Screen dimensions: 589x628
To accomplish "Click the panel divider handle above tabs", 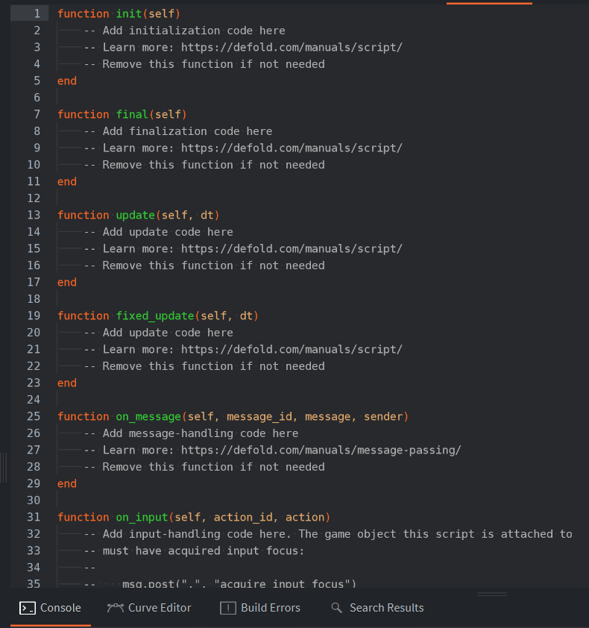I will coord(492,594).
